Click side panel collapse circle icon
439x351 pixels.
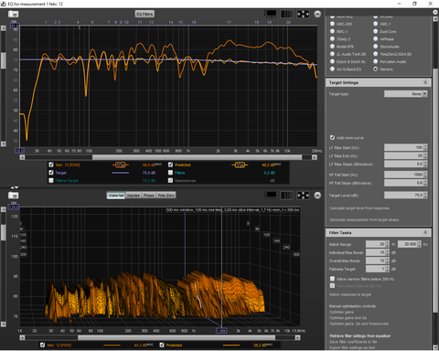435,12
